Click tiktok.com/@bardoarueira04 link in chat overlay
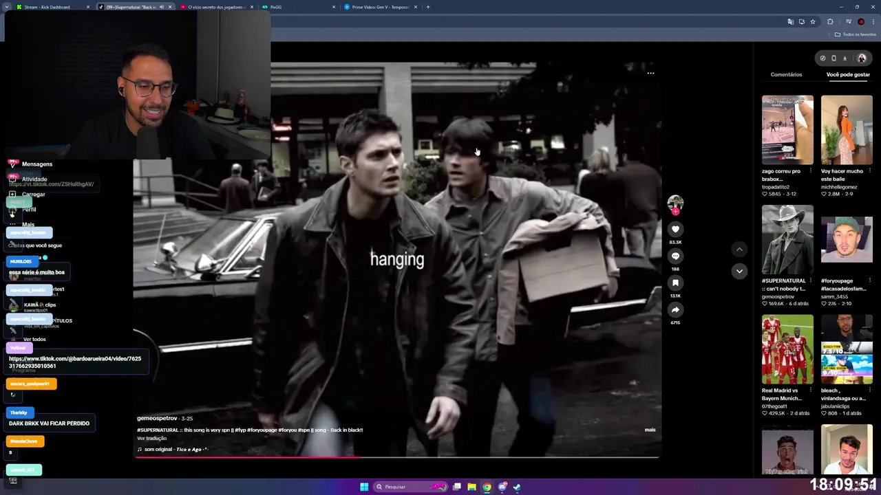The width and height of the screenshot is (881, 495). coord(75,362)
